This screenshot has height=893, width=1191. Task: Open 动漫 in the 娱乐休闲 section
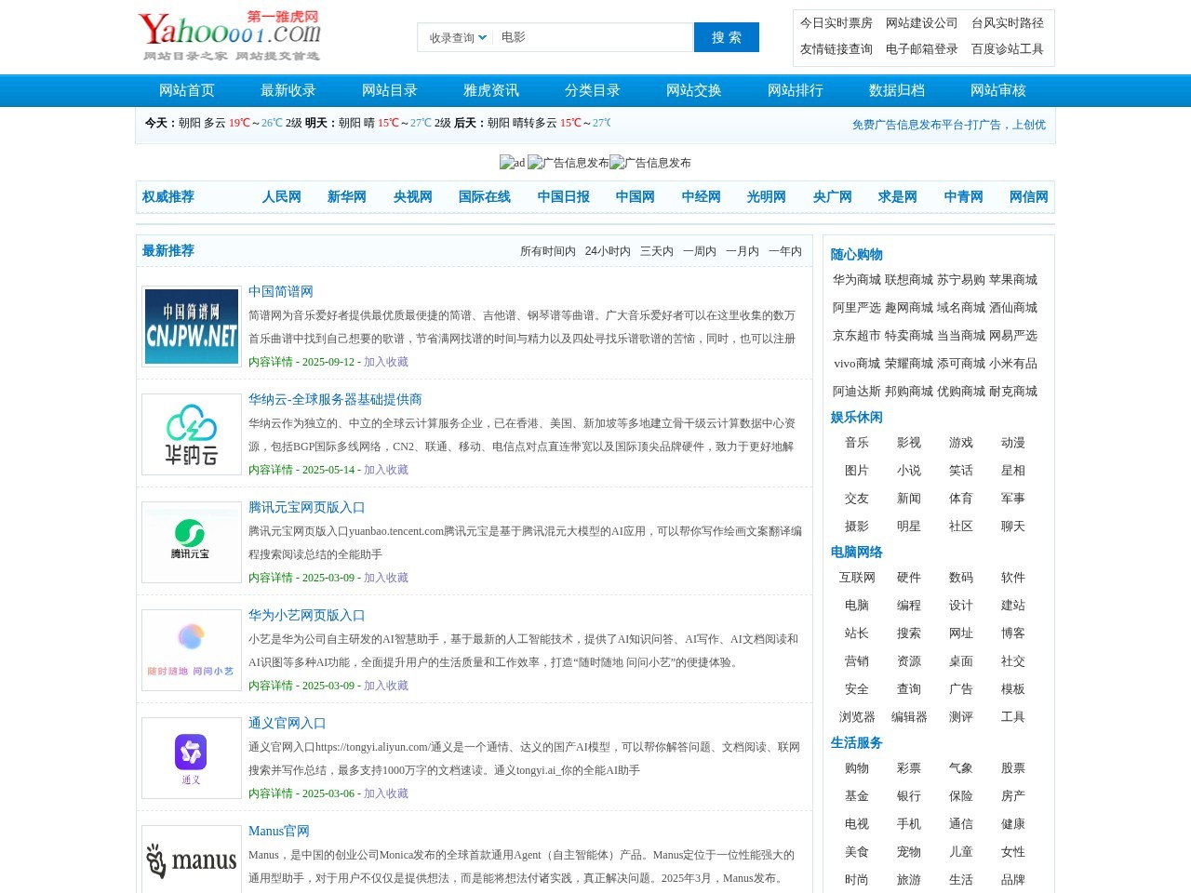click(x=1013, y=443)
